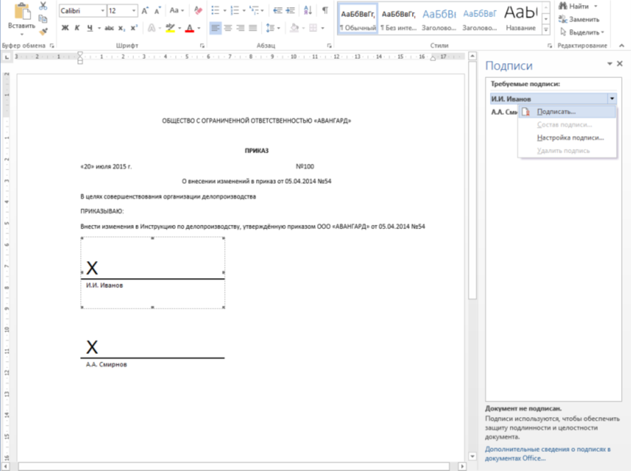Toggle strikethrough abc formatting
Image resolution: width=631 pixels, height=471 pixels.
tap(109, 28)
